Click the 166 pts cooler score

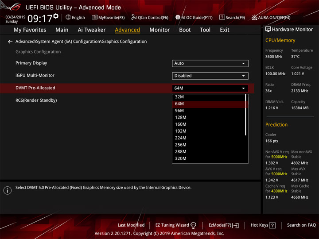tap(272, 141)
